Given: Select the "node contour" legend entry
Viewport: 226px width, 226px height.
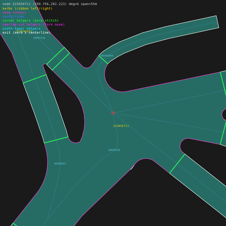Looking at the screenshot, I should tap(14, 13).
